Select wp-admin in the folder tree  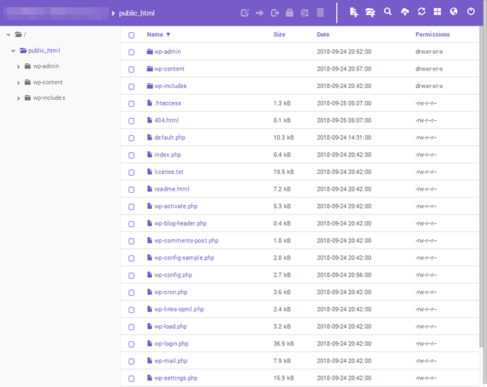46,66
